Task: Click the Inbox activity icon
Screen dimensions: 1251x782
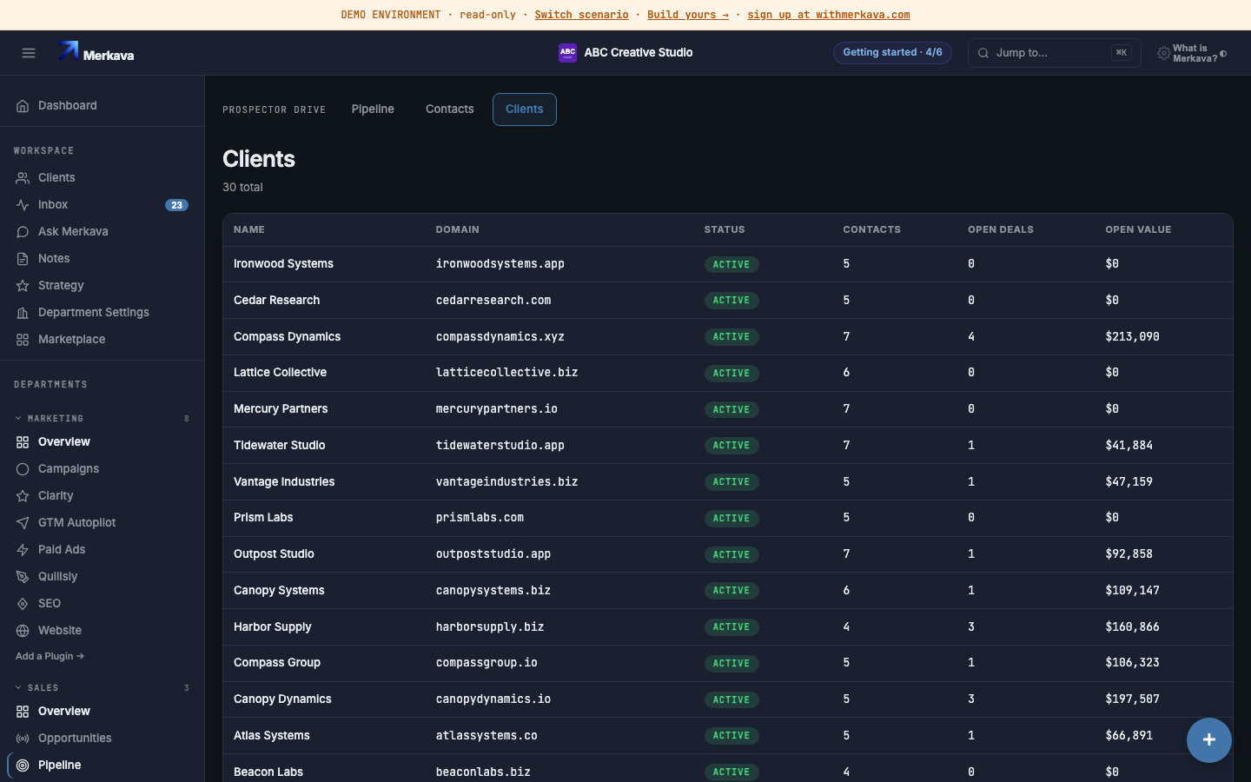Action: coord(23,205)
